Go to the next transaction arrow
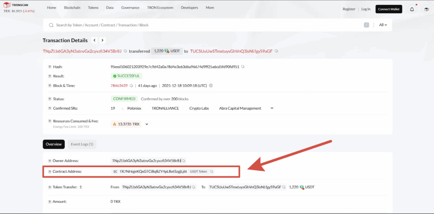434x214 pixels. pyautogui.click(x=102, y=40)
